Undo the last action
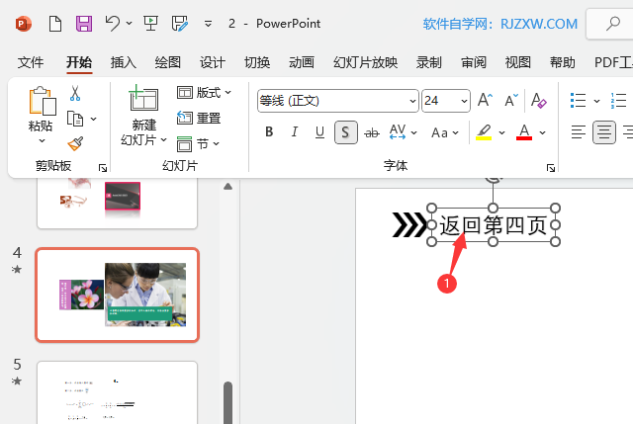 (x=112, y=24)
